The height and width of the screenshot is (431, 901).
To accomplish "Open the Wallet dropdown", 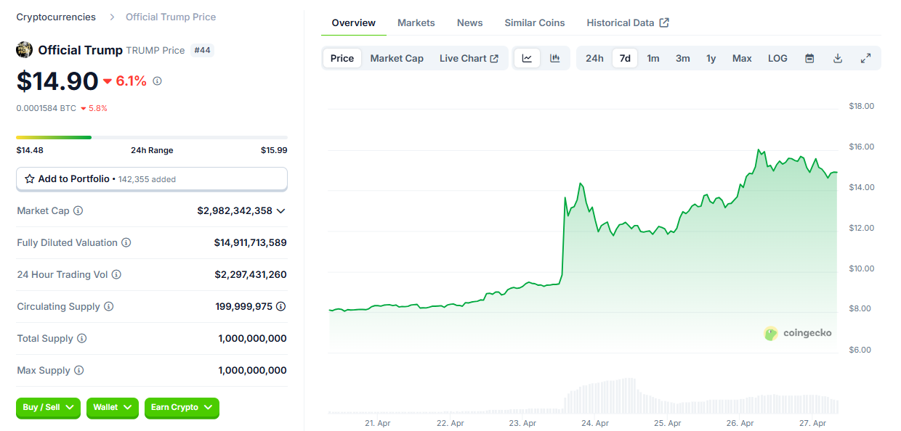I will click(x=113, y=408).
